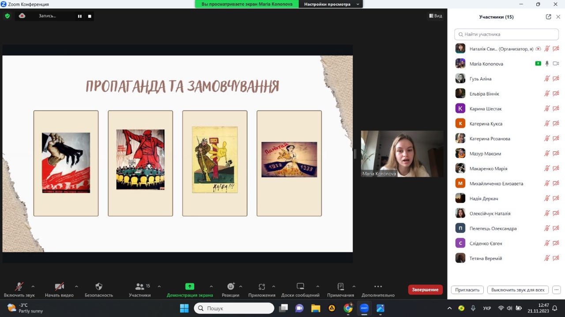This screenshot has width=565, height=317.
Task: Unmute microphone with Включить звук
Action: tap(19, 290)
